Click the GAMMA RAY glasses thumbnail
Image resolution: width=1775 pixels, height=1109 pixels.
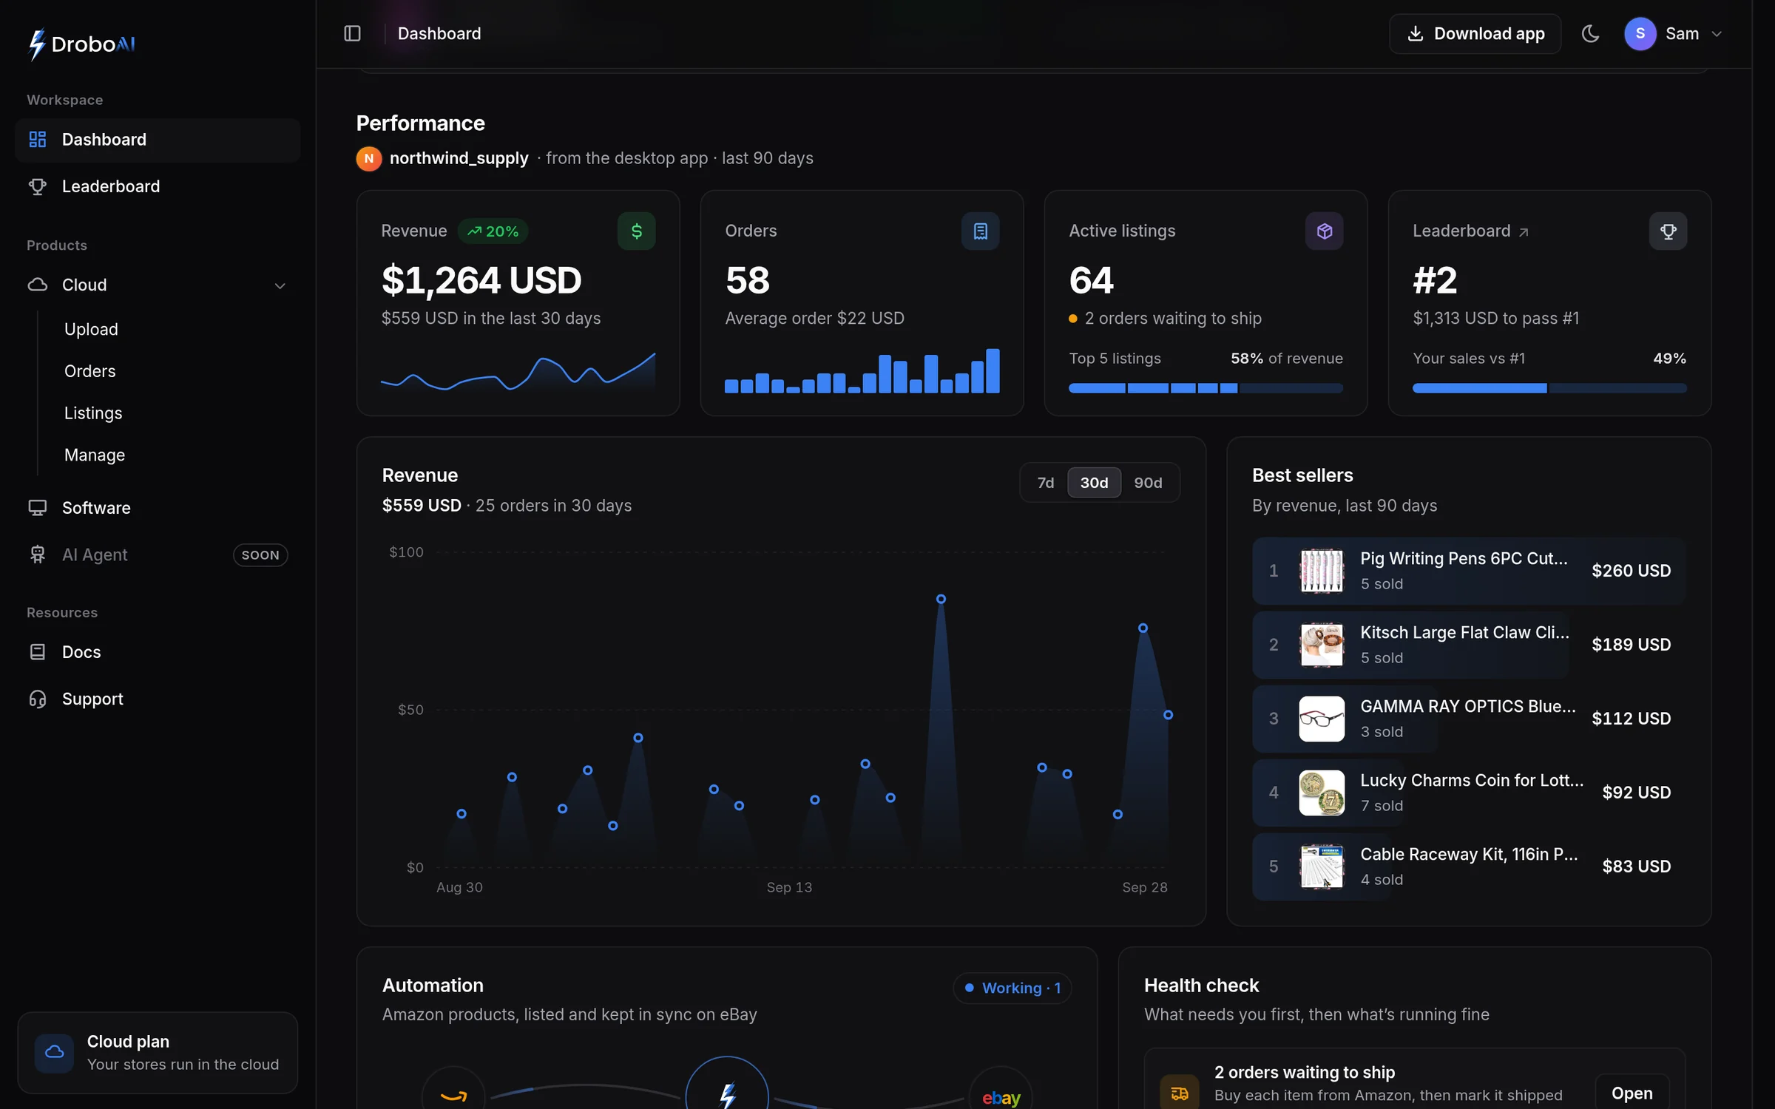[1322, 719]
